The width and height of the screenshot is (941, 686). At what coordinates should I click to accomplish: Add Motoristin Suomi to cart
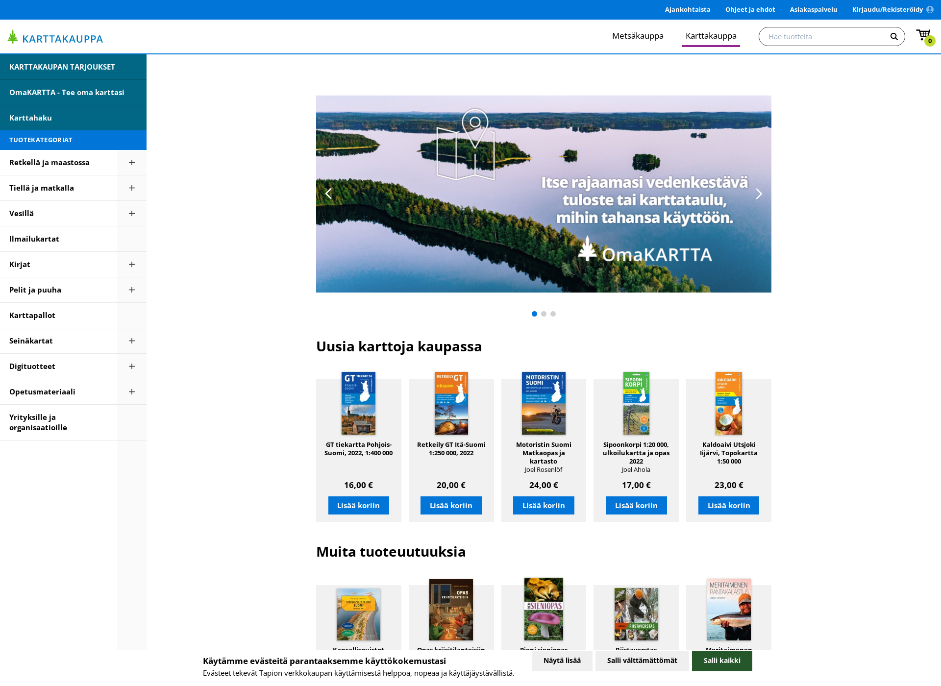[x=544, y=505]
